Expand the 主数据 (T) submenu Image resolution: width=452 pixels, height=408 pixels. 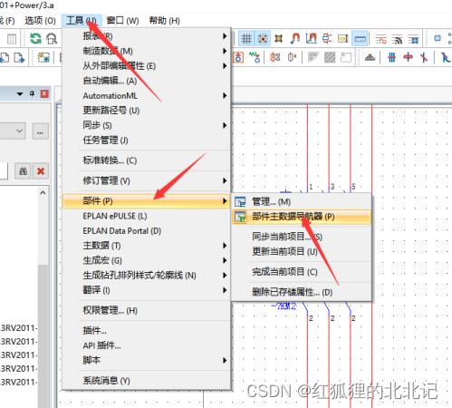(x=147, y=246)
